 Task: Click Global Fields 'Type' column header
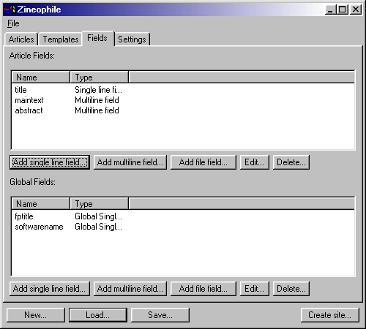click(x=99, y=204)
